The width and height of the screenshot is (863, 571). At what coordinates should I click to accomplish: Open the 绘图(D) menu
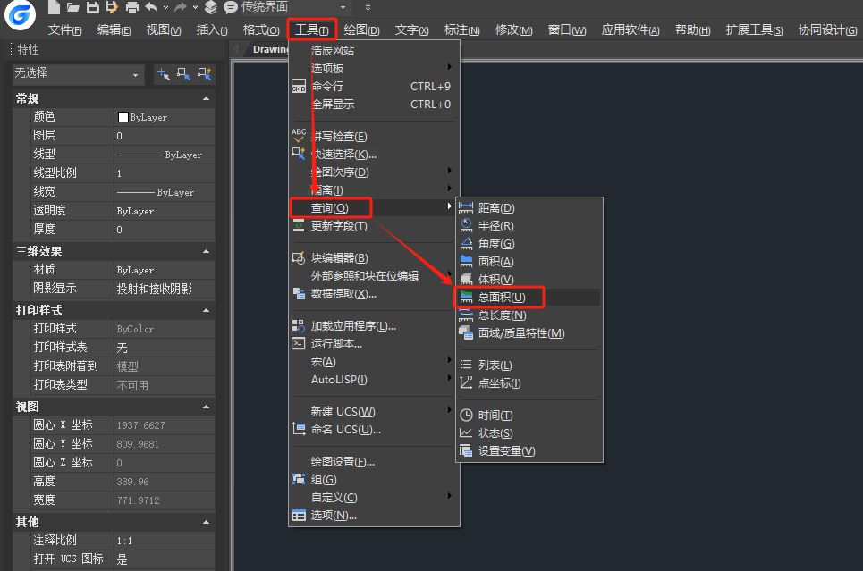tap(361, 30)
